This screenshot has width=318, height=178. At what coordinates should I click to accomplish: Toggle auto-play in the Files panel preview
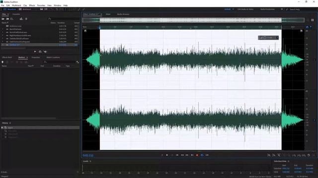[45, 51]
